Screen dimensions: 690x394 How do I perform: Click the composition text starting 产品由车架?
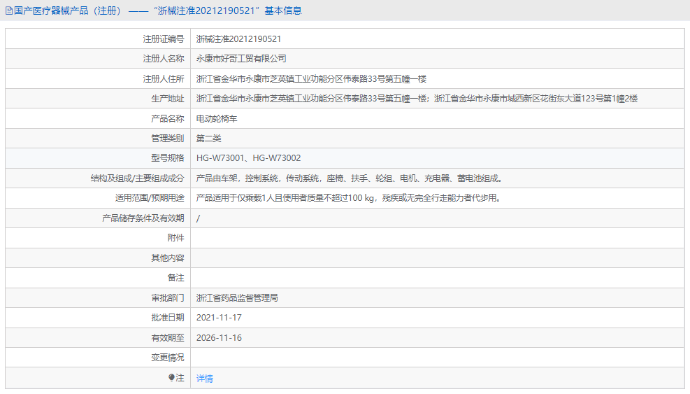click(350, 178)
